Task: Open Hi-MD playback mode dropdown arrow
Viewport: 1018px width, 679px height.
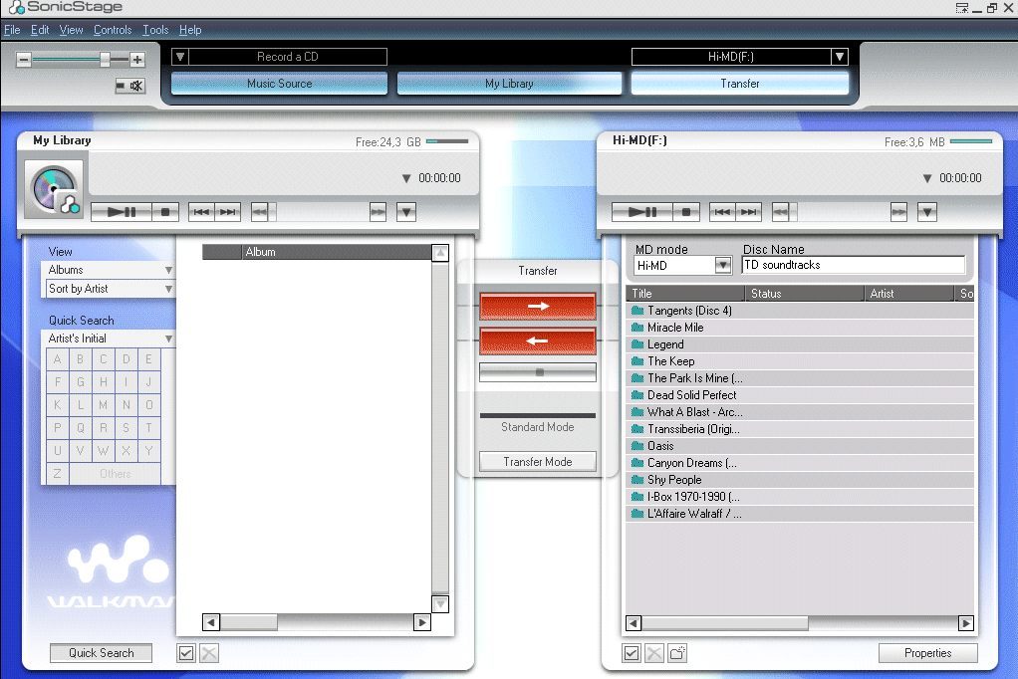Action: click(927, 212)
